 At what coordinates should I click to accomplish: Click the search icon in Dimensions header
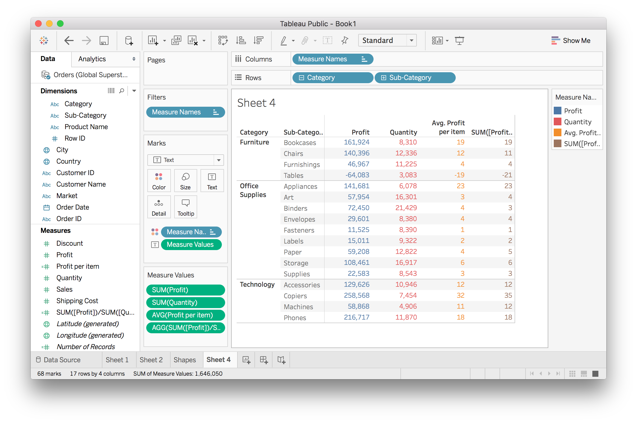click(x=122, y=91)
